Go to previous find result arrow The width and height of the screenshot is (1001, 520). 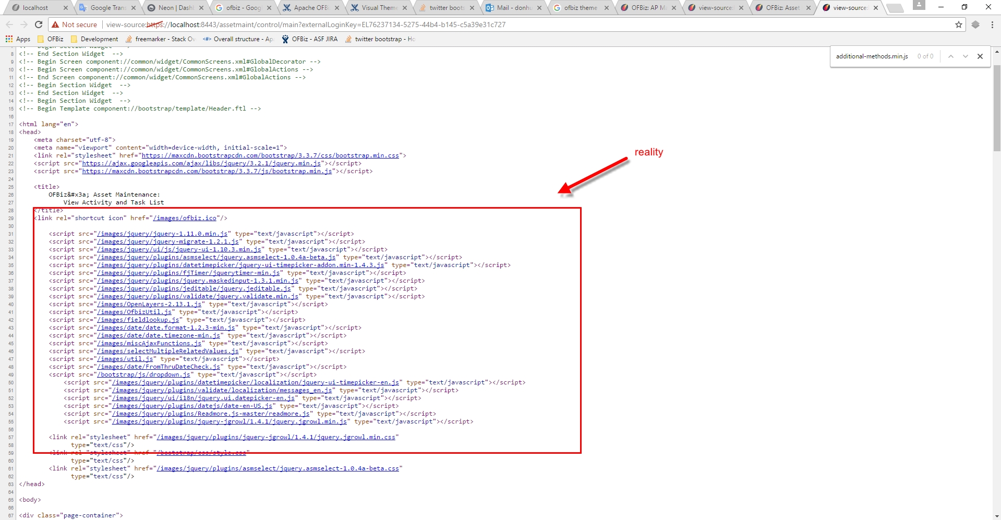[x=951, y=56]
